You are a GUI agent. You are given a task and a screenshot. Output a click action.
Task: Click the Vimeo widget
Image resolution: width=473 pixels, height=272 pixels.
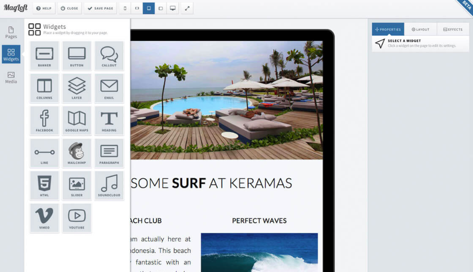45,218
